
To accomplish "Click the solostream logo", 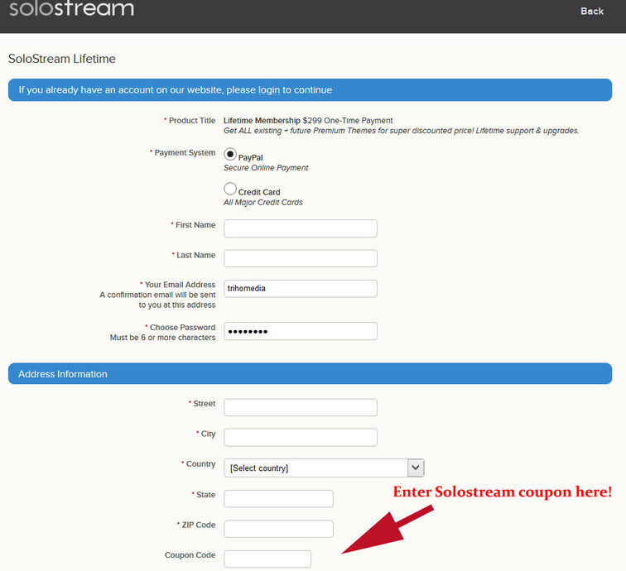I will 71,8.
